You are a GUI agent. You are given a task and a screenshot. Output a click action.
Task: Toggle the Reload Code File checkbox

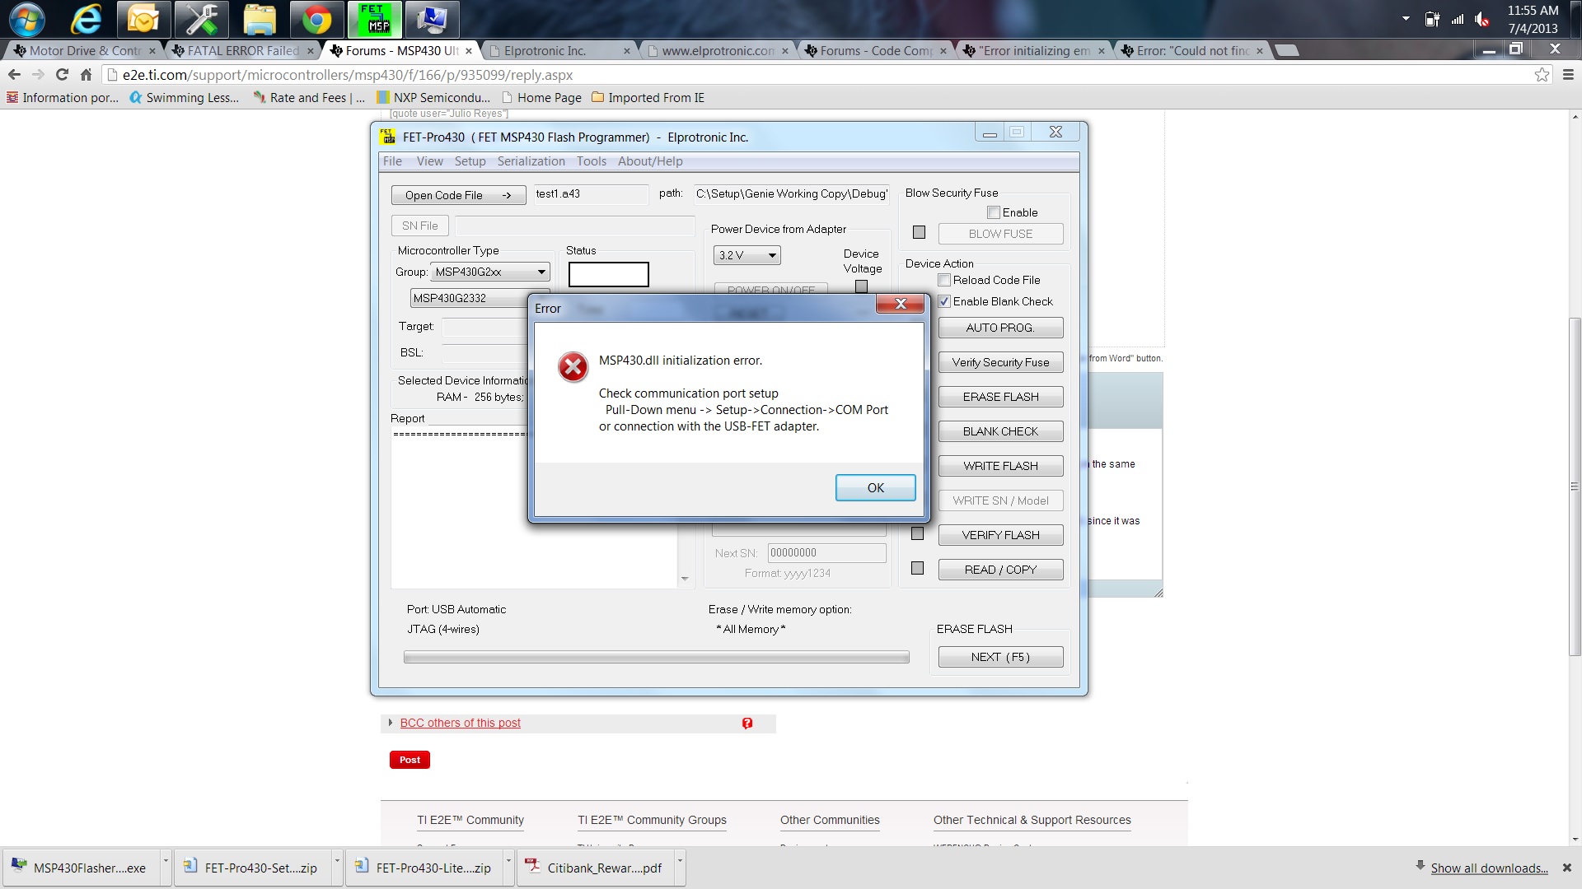pyautogui.click(x=944, y=280)
